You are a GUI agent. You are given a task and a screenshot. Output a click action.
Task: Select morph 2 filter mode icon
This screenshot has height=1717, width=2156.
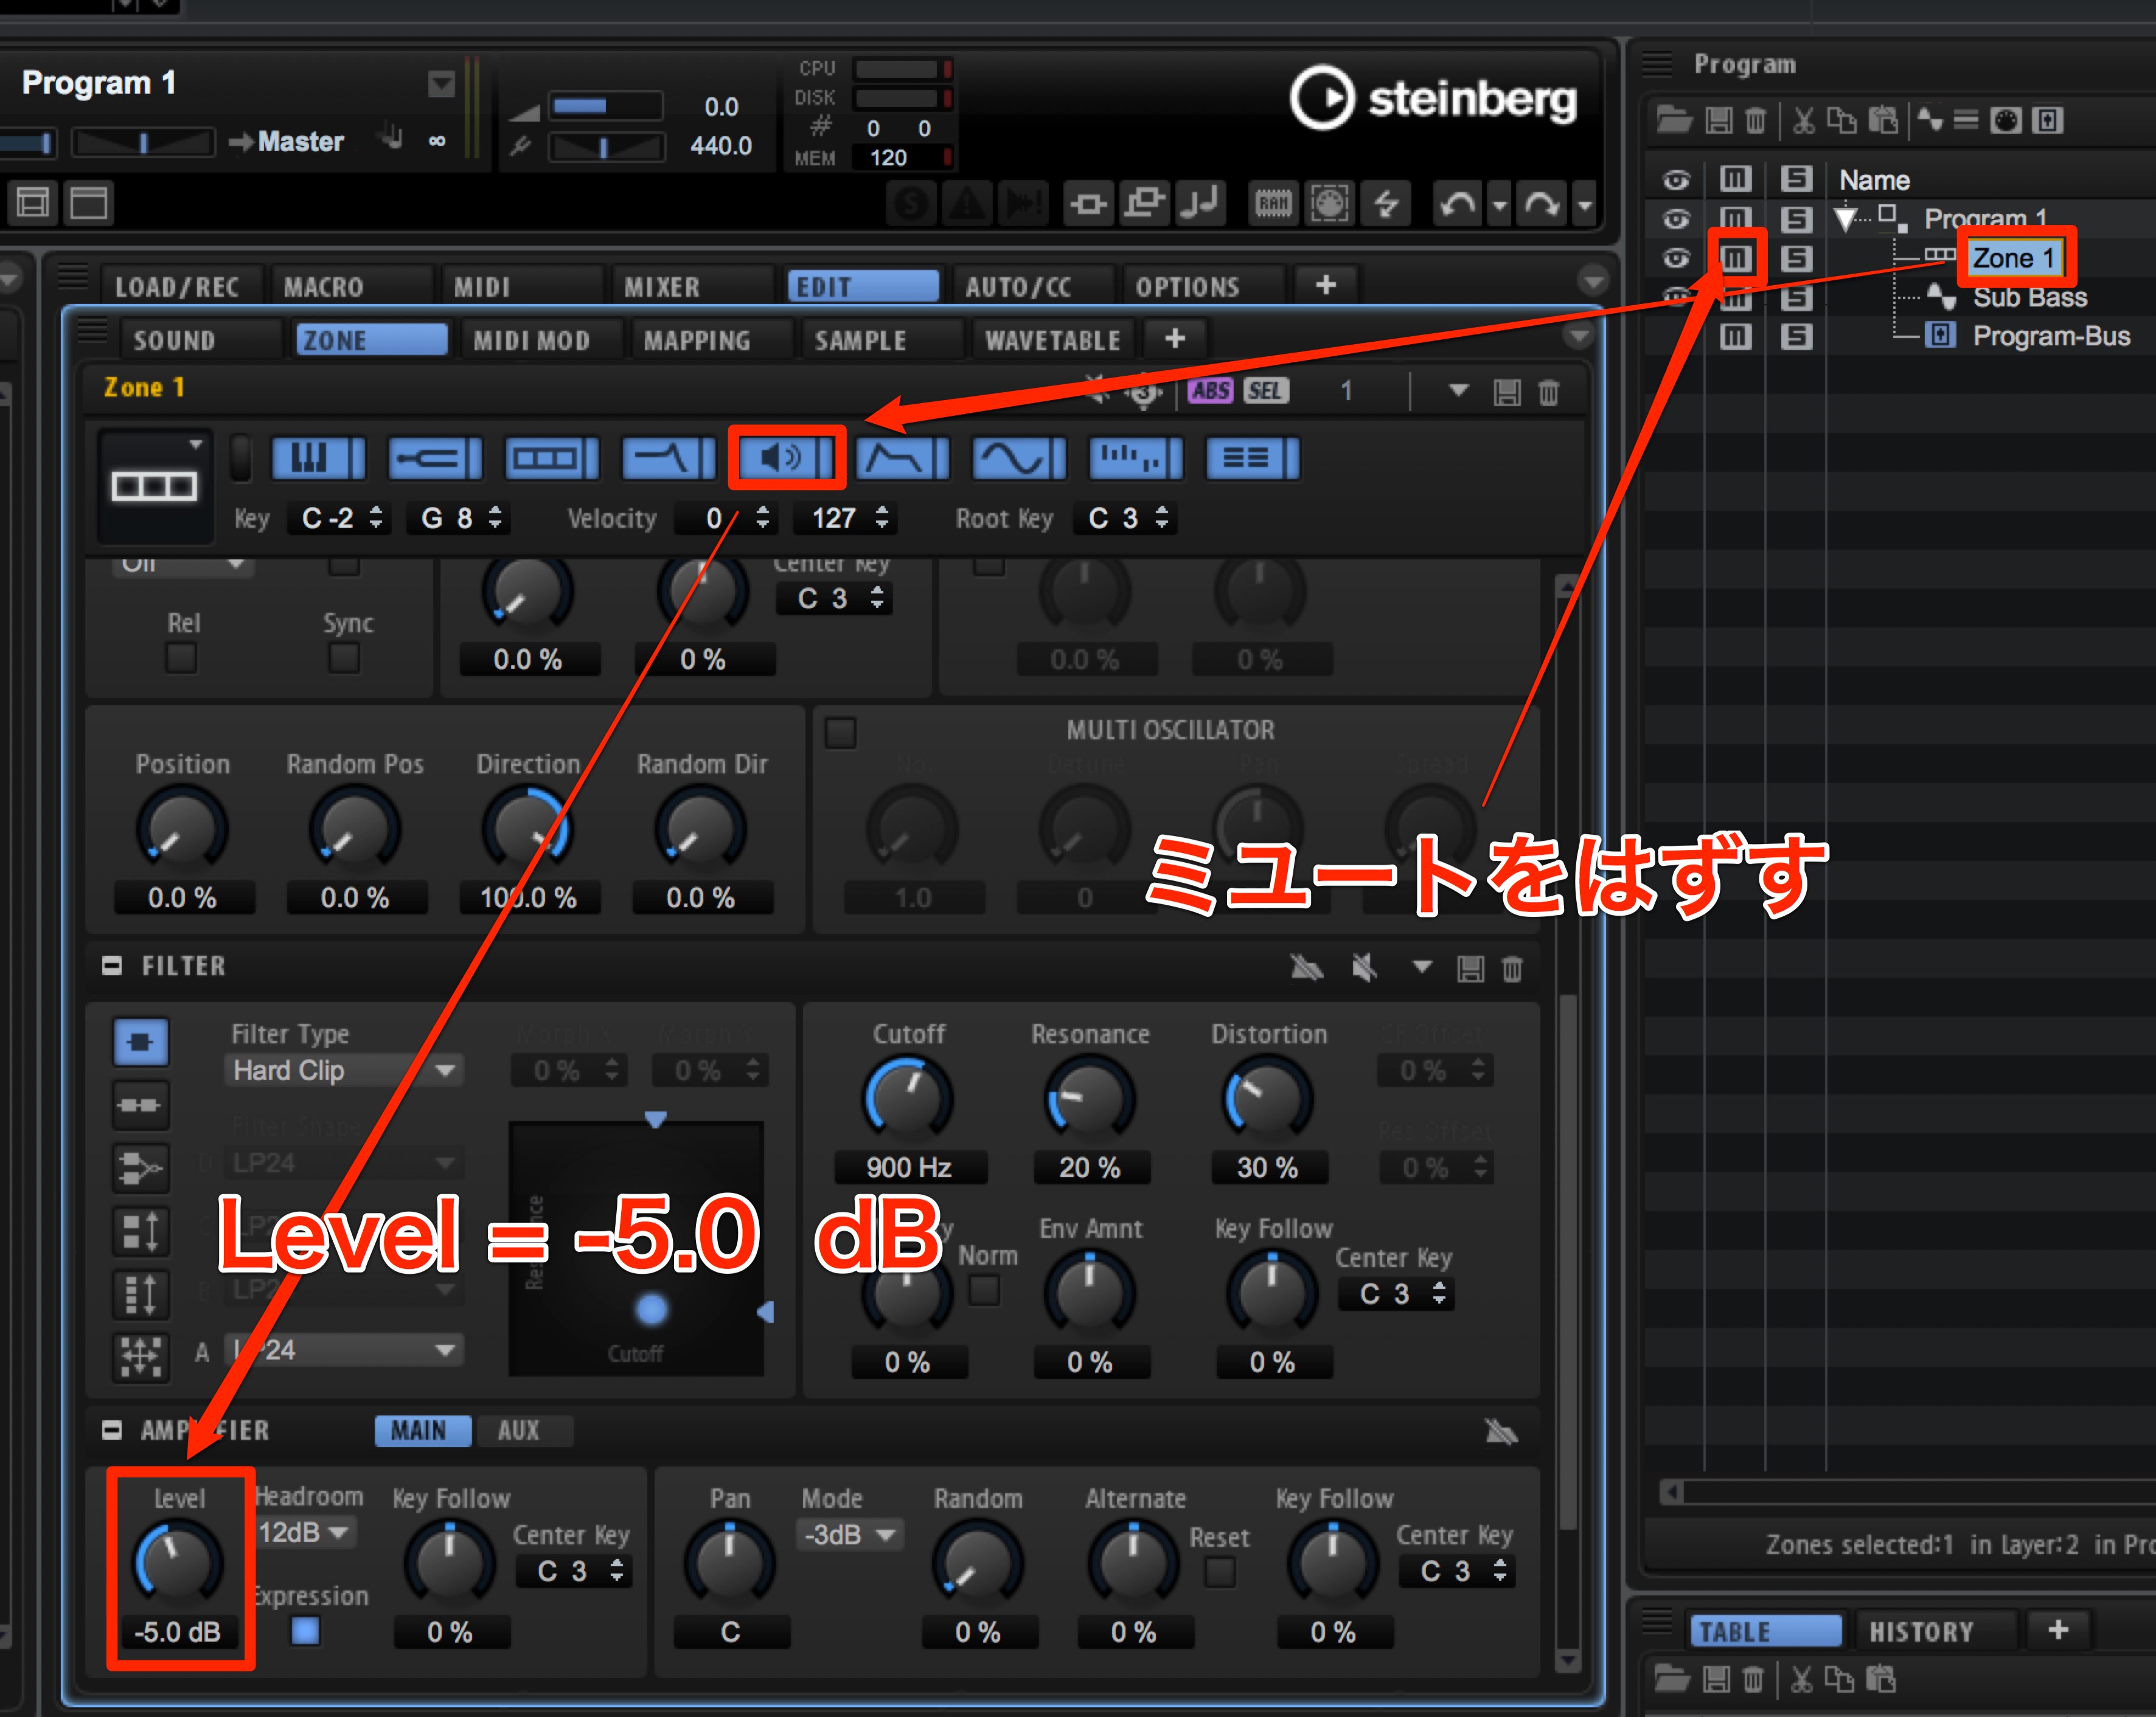coord(140,1231)
